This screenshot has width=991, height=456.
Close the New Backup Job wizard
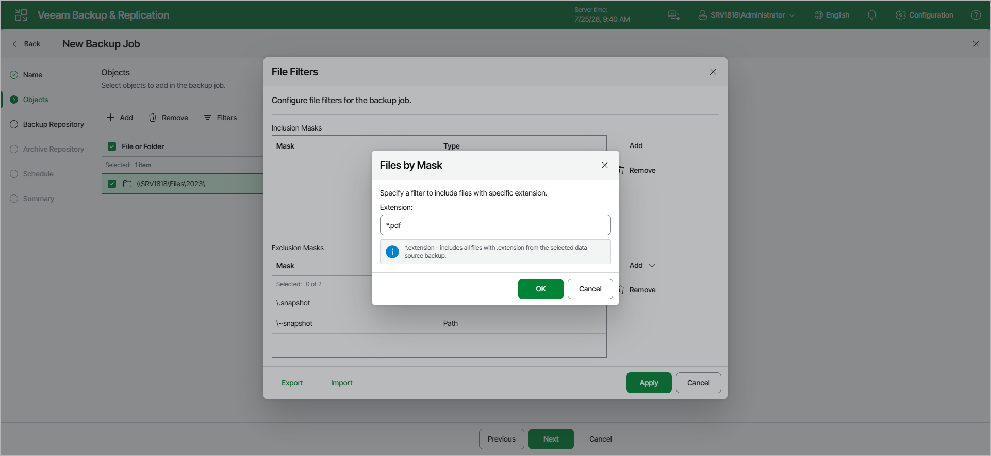976,44
